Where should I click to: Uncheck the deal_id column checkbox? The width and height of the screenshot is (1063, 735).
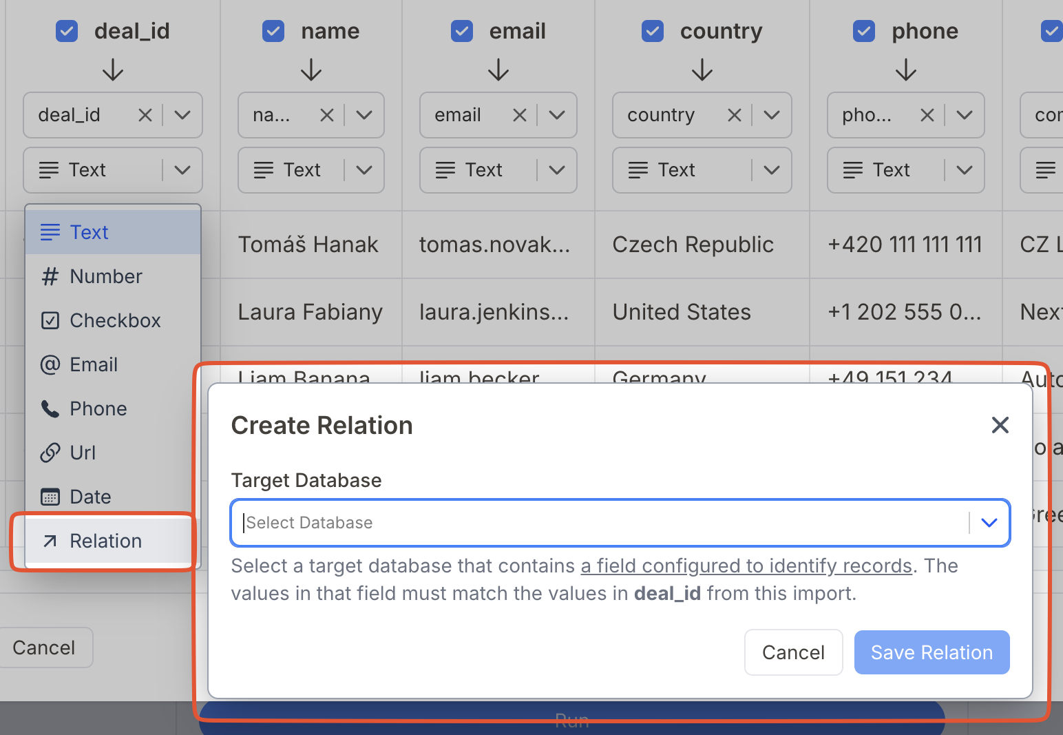pyautogui.click(x=67, y=30)
